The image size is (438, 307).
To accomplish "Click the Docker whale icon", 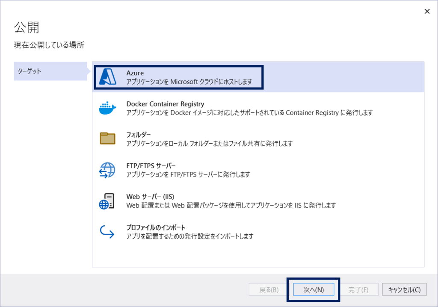I will pos(107,108).
